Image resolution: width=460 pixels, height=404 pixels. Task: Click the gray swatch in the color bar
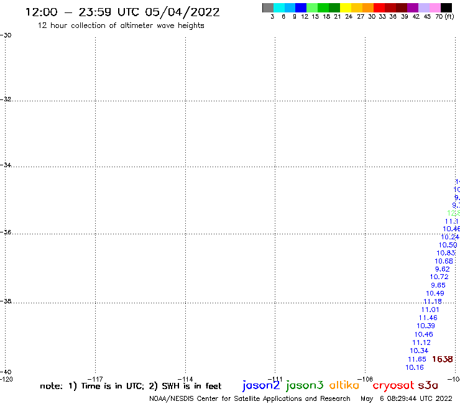pyautogui.click(x=268, y=7)
